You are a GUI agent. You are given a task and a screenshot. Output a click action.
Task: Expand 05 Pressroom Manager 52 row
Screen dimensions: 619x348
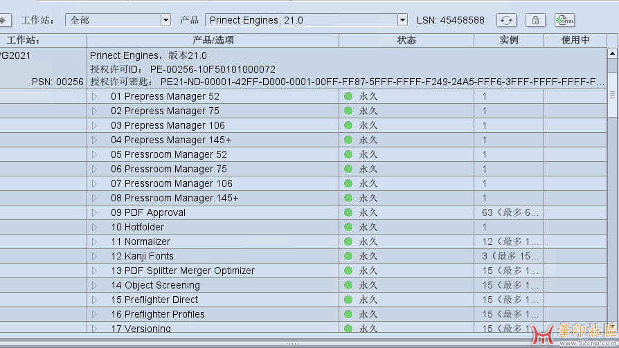tap(94, 155)
